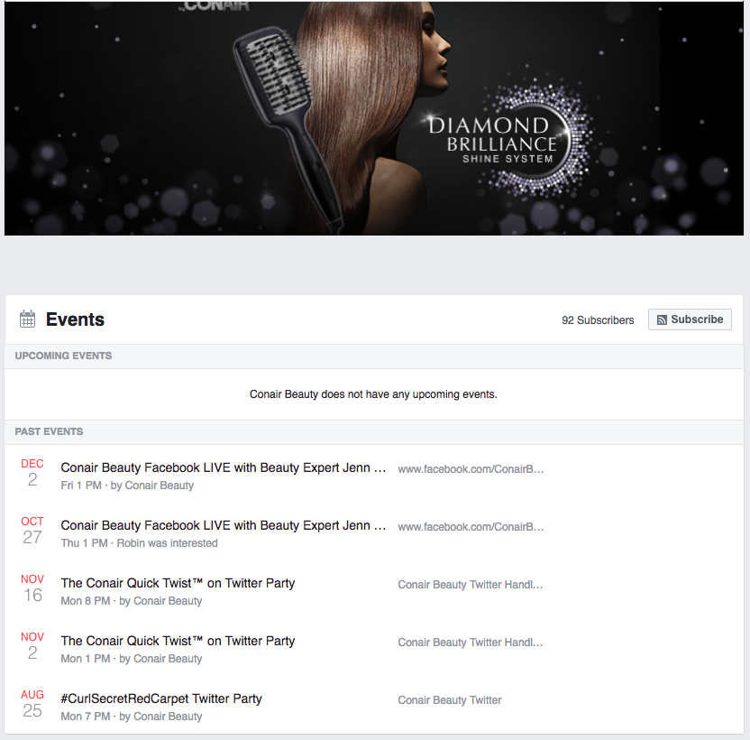Click the RSS icon in Subscribe button
The height and width of the screenshot is (740, 750).
[x=662, y=320]
